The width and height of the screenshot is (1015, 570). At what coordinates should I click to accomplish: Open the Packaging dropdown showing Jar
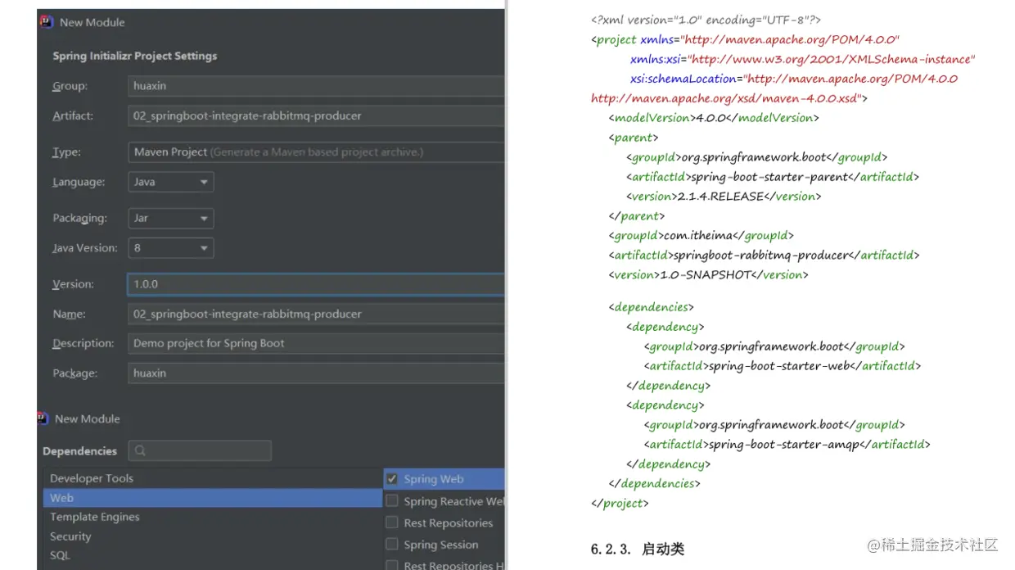(171, 218)
